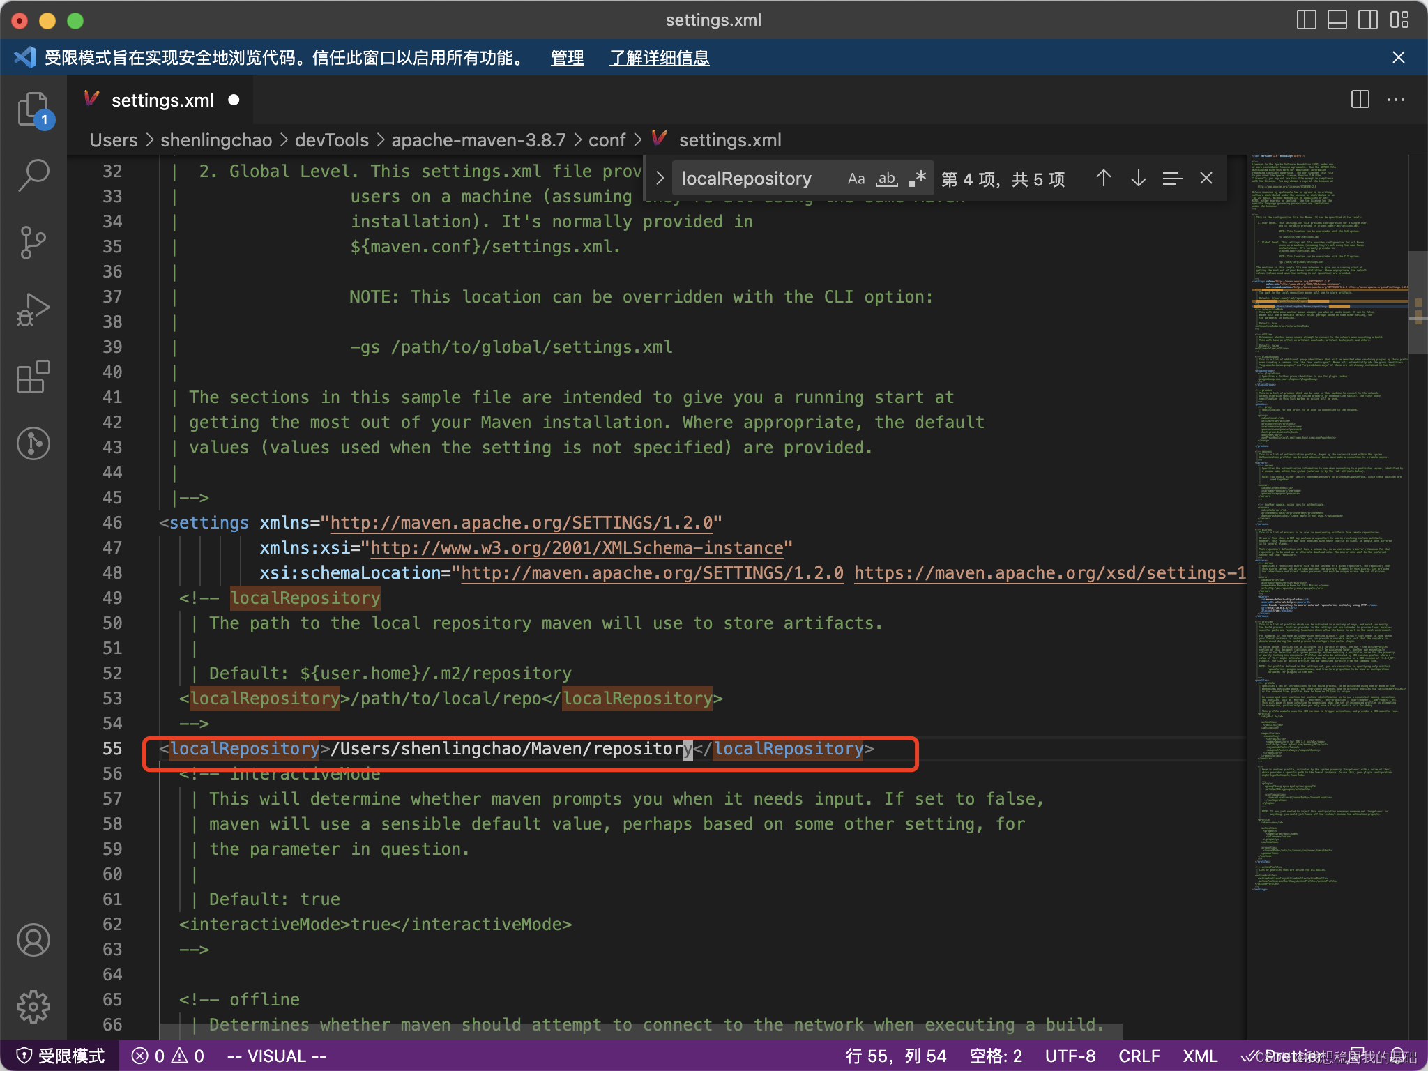The image size is (1428, 1071).
Task: Split the editor to the right
Action: [1360, 100]
